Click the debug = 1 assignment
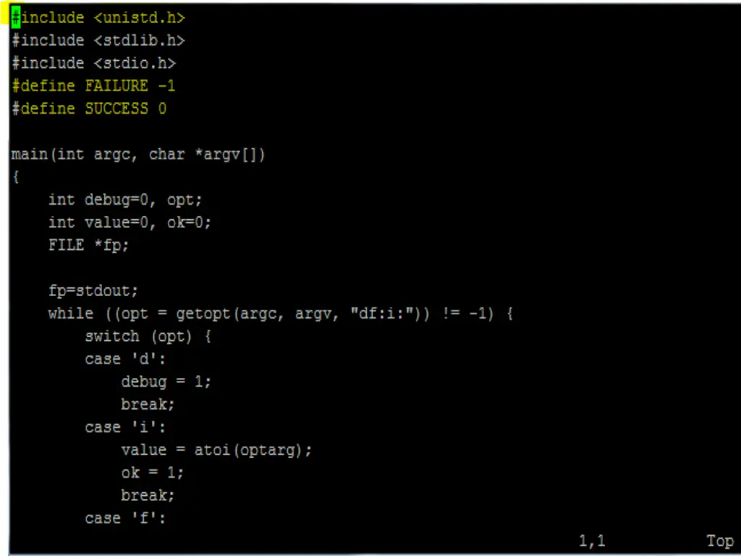741x556 pixels. pos(166,382)
